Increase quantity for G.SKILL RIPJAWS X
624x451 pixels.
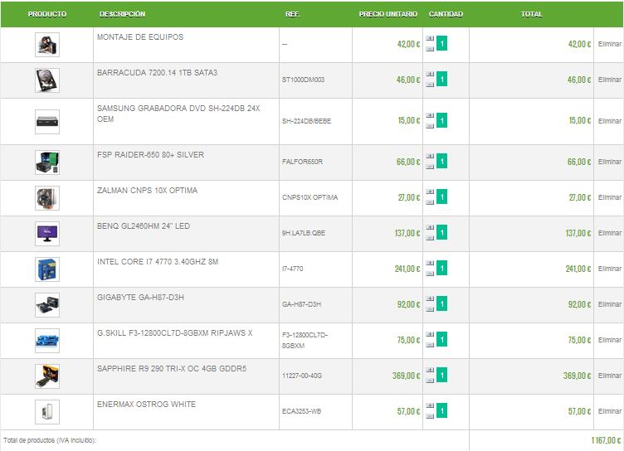[x=430, y=334]
